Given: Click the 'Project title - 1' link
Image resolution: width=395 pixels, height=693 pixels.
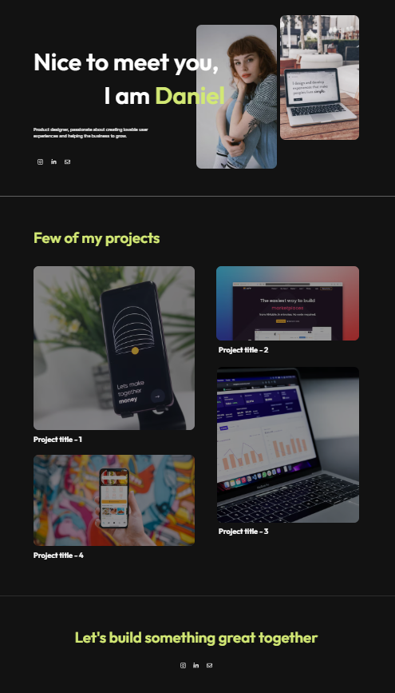Looking at the screenshot, I should tap(57, 440).
